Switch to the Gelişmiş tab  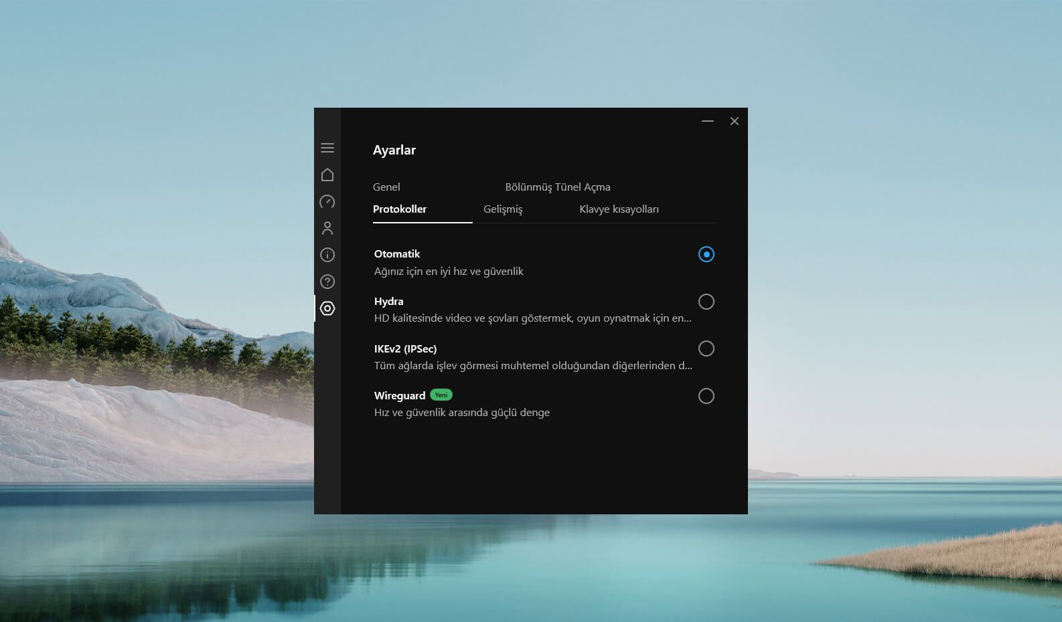point(503,209)
